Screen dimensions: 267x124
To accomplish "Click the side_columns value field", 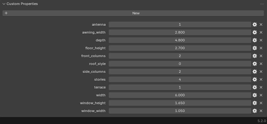I will [180, 72].
